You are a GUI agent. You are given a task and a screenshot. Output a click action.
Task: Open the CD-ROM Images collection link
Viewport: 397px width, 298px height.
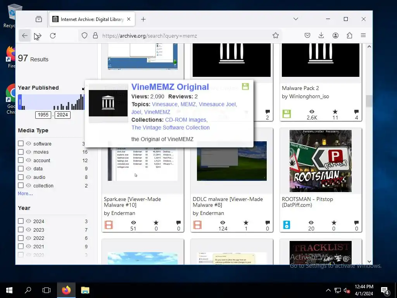click(x=186, y=120)
